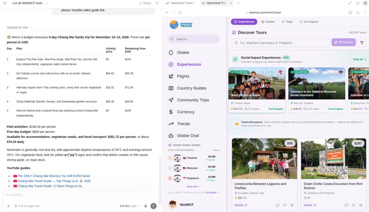The width and height of the screenshot is (369, 212).
Task: Favorite the Green Grotto Caves tour
Action: point(353,205)
